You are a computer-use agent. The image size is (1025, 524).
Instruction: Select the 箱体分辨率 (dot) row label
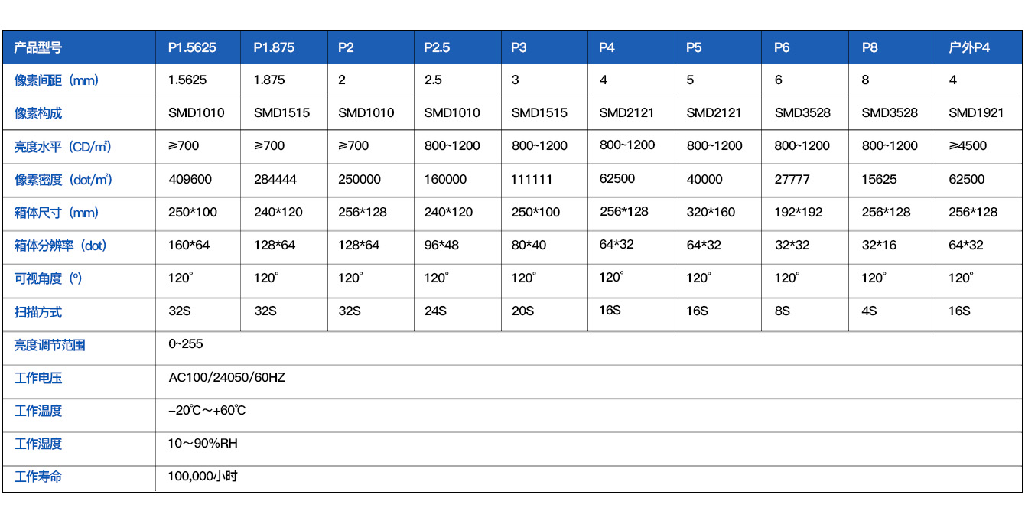point(60,246)
